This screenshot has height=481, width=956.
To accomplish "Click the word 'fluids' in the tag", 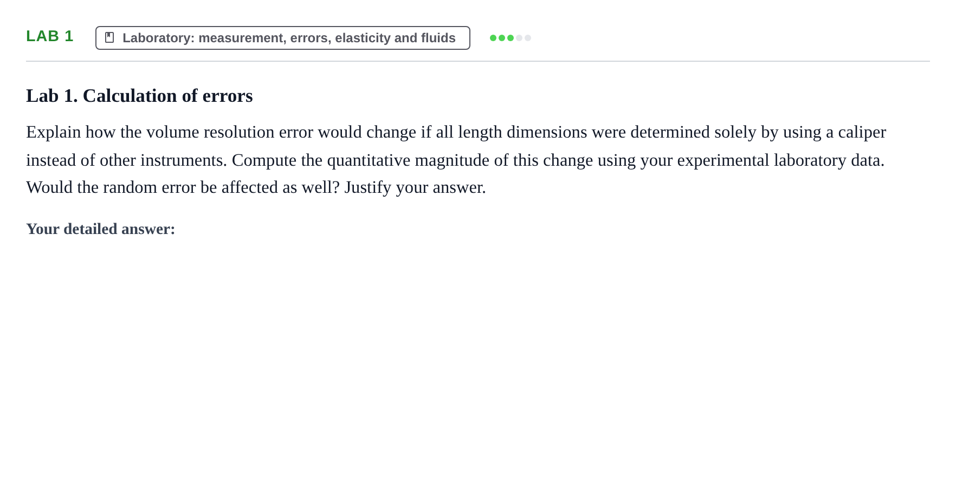I will (438, 38).
